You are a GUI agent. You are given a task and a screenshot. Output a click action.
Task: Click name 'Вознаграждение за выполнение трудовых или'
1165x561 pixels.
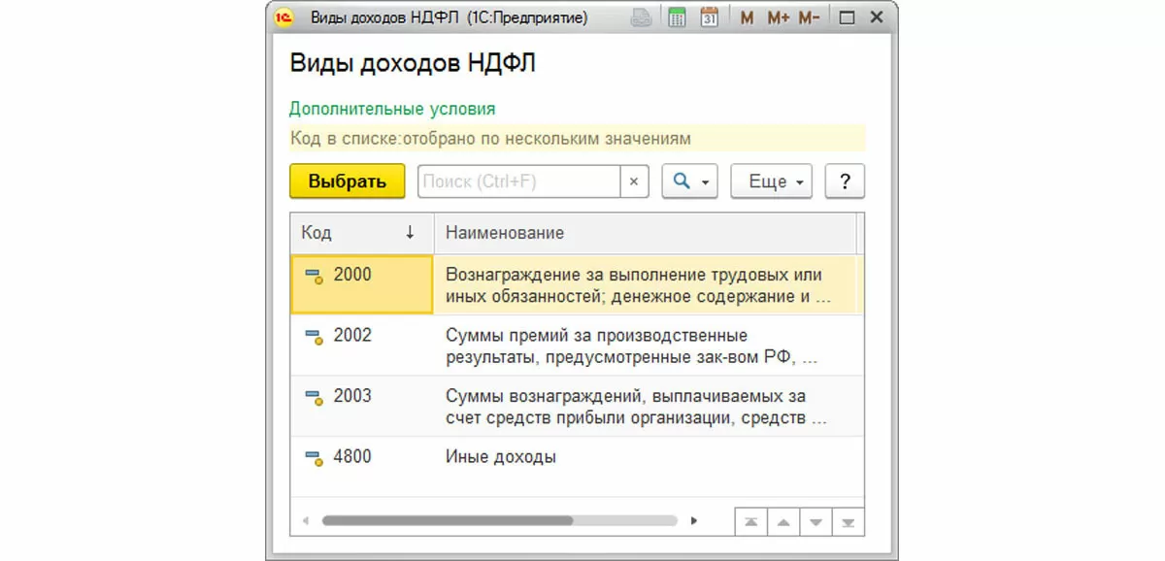pyautogui.click(x=634, y=276)
